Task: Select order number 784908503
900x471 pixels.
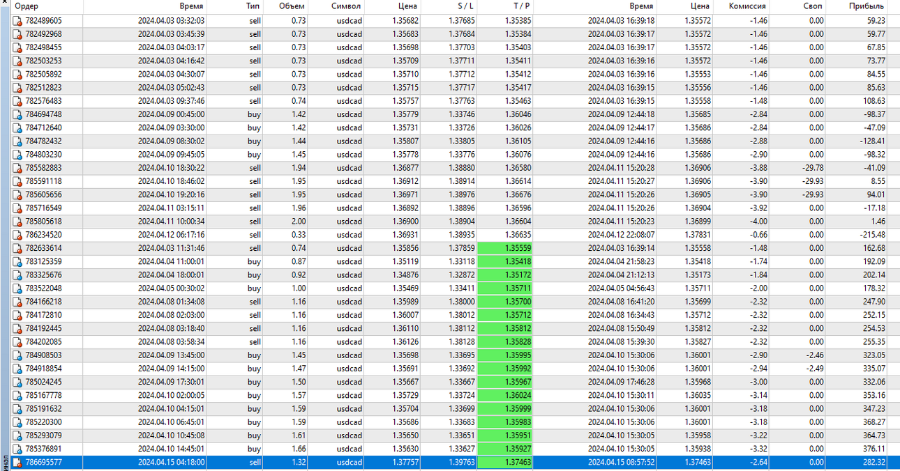Action: coord(43,355)
